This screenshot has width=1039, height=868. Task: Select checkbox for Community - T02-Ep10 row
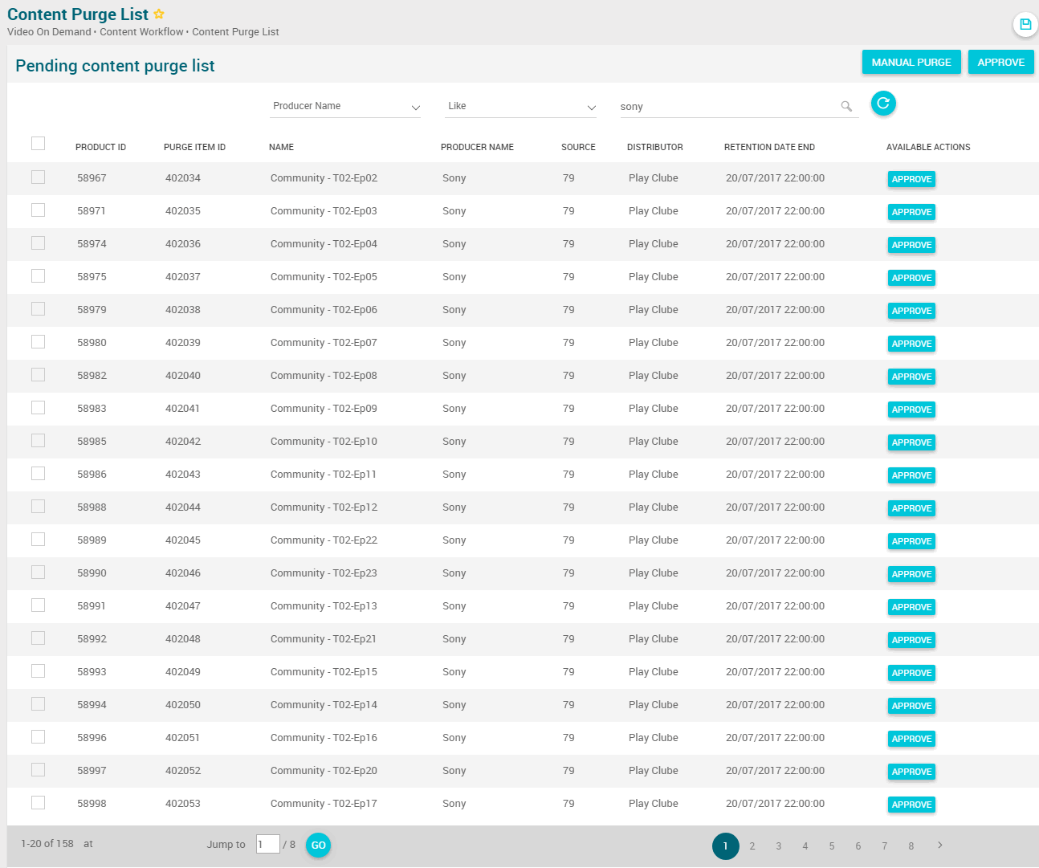pyautogui.click(x=38, y=441)
